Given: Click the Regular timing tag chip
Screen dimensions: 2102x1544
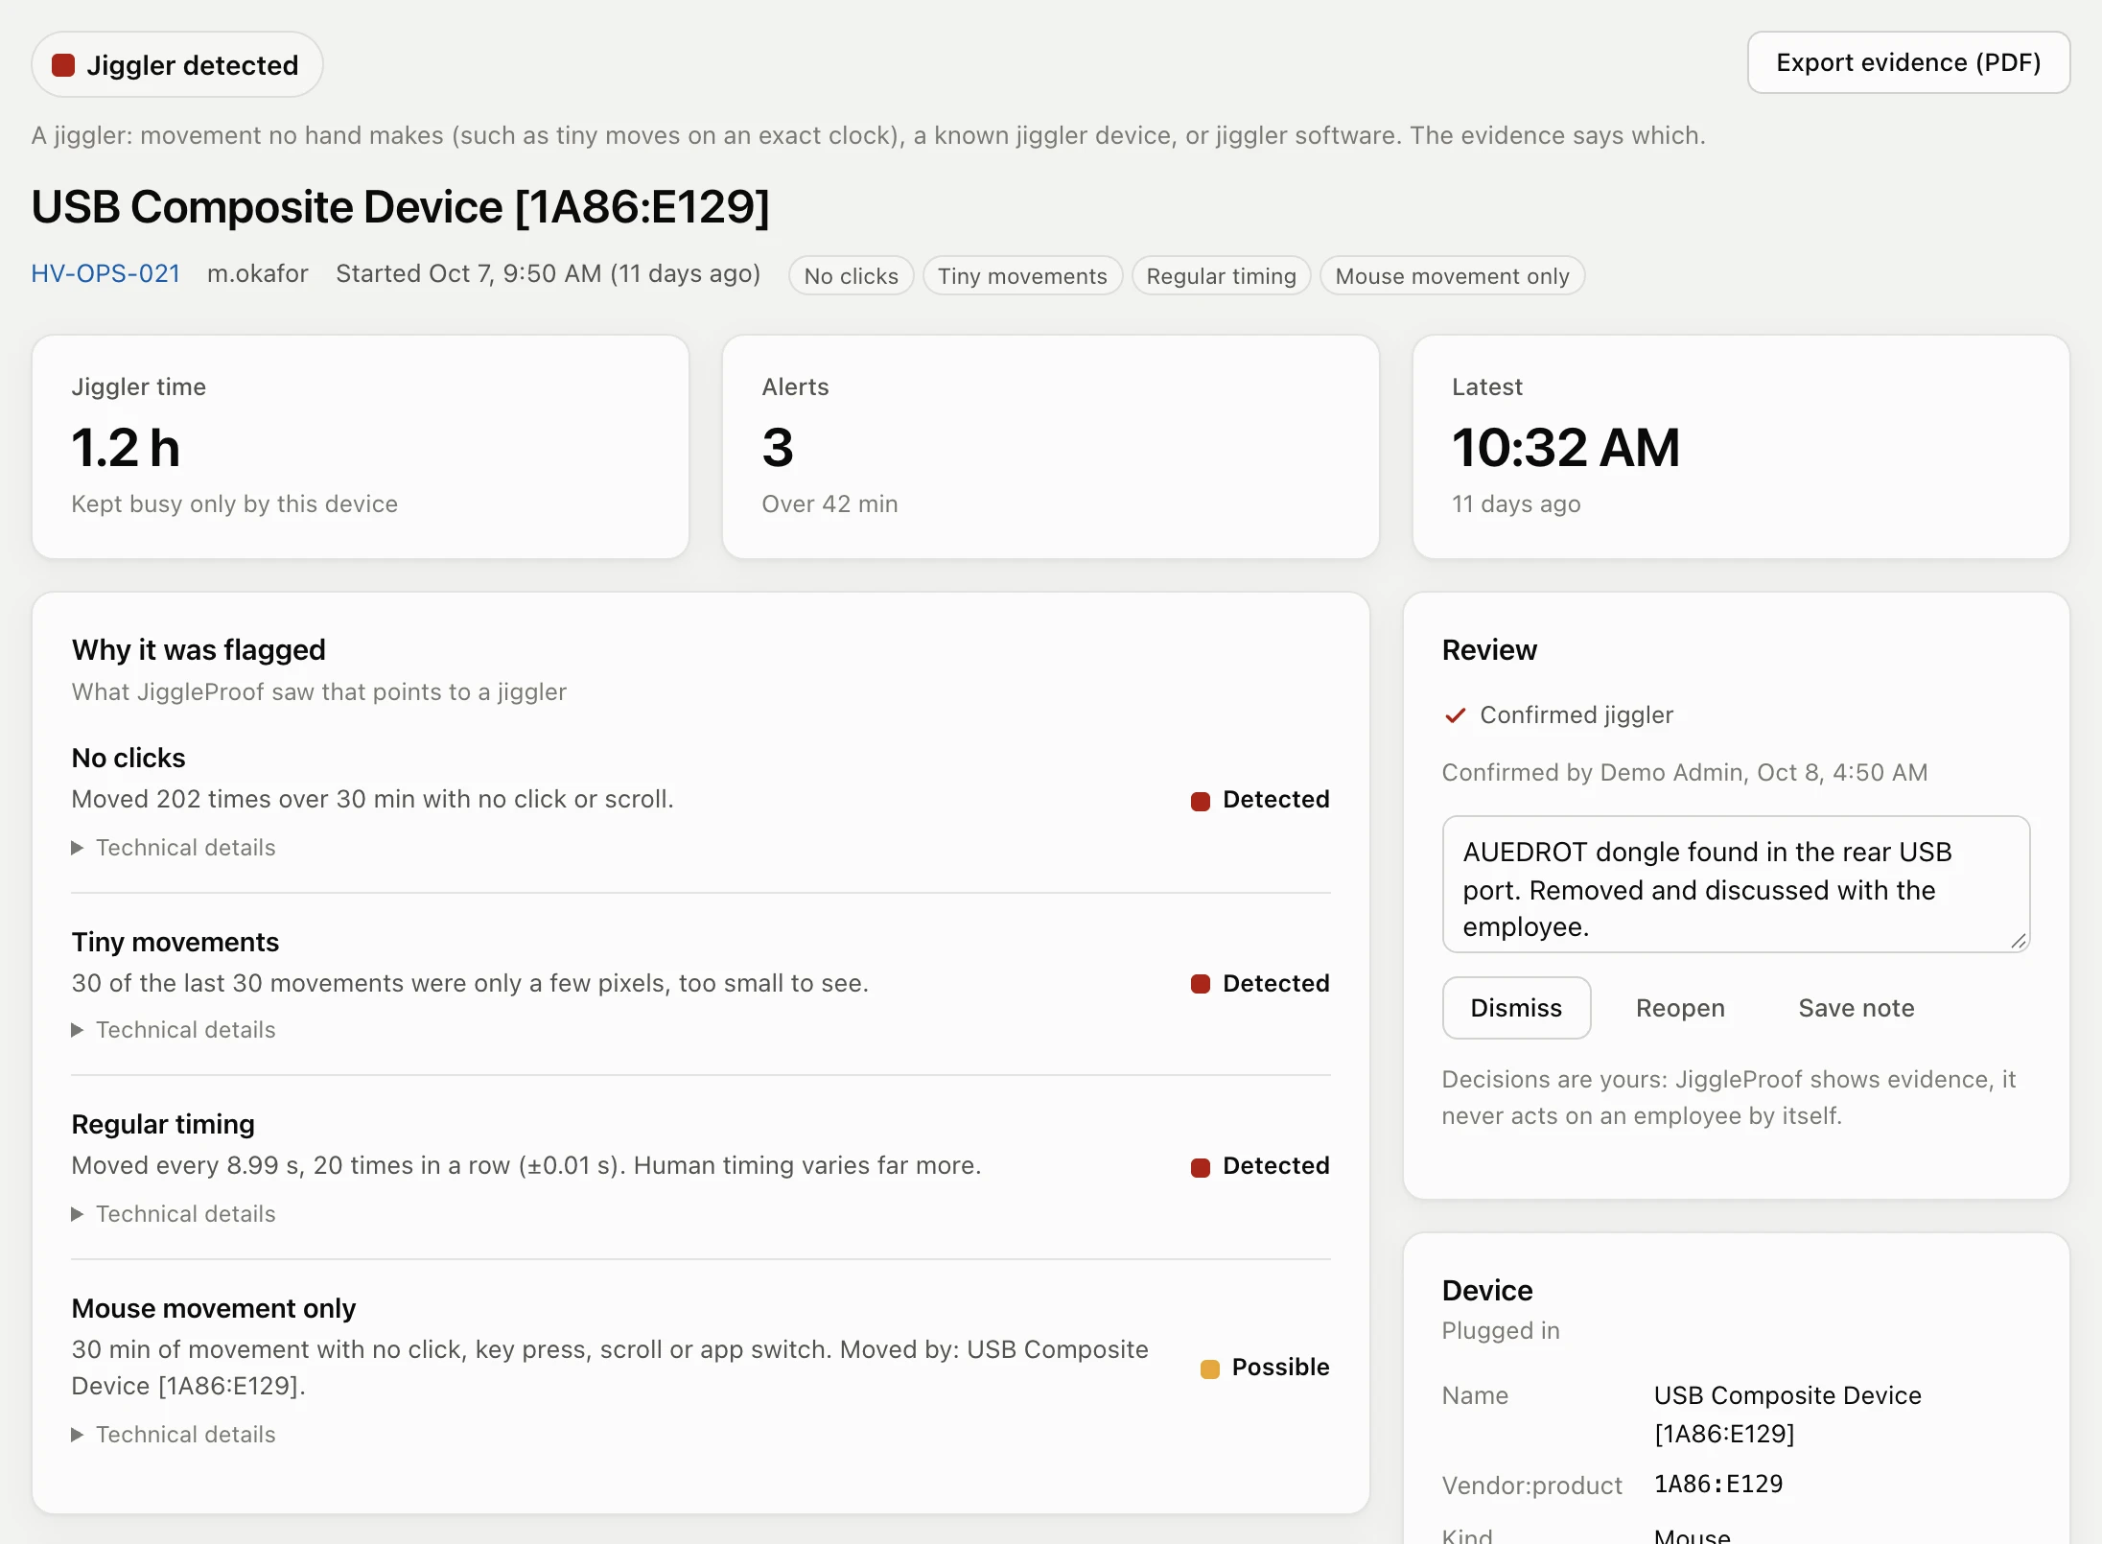Looking at the screenshot, I should (1221, 276).
